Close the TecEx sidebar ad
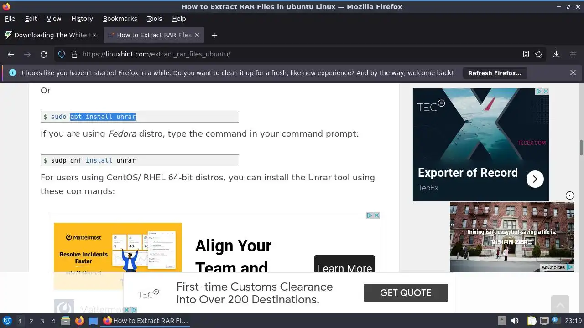The height and width of the screenshot is (328, 584). pyautogui.click(x=546, y=92)
